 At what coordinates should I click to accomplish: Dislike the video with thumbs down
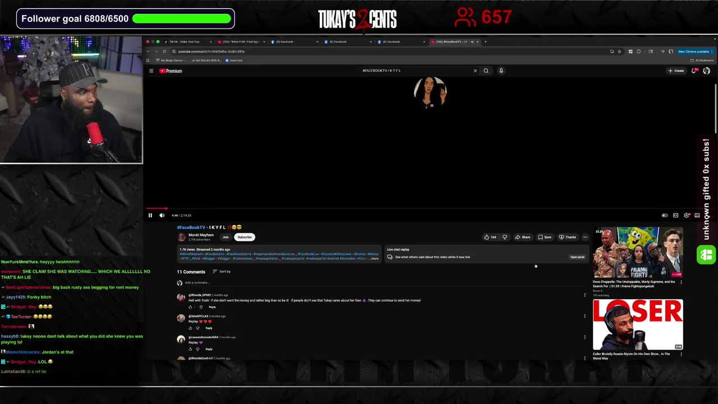pyautogui.click(x=505, y=237)
